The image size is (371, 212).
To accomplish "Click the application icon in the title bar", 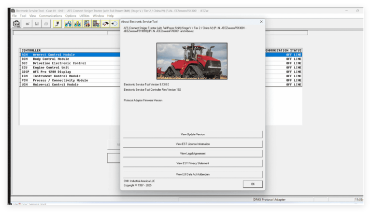I will click(x=13, y=11).
